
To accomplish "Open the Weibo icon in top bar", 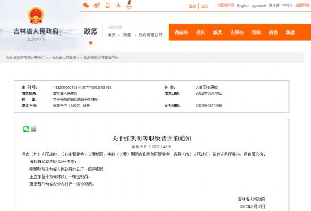I will pos(97,5).
